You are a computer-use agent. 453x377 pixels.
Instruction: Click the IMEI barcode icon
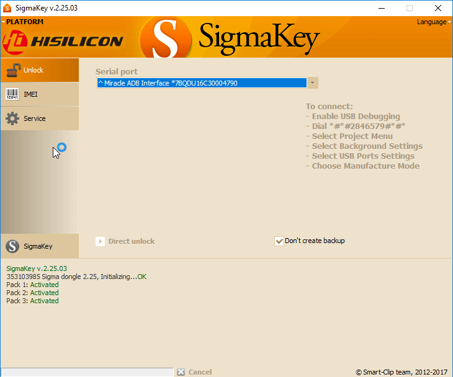(12, 94)
